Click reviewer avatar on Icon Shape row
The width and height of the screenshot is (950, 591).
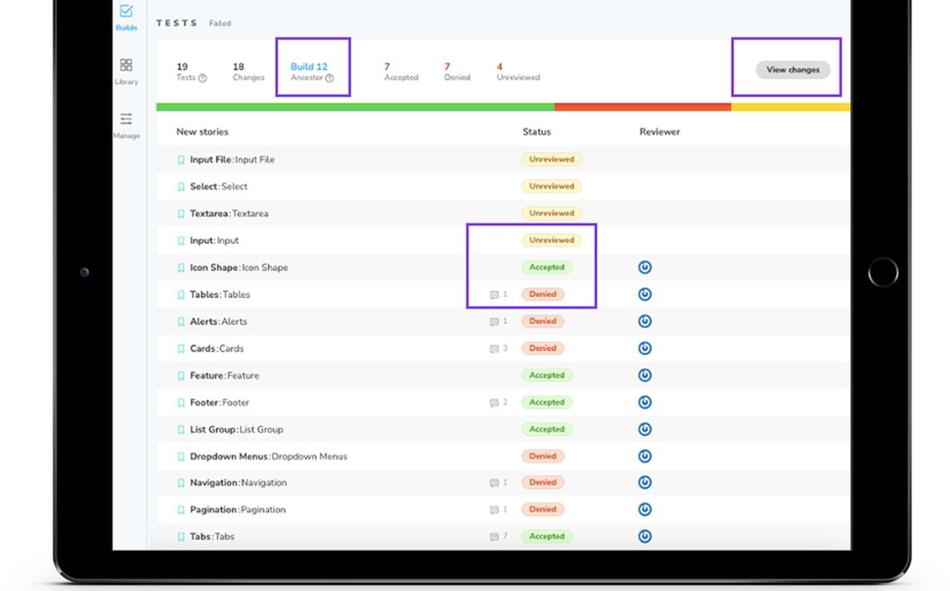(644, 267)
